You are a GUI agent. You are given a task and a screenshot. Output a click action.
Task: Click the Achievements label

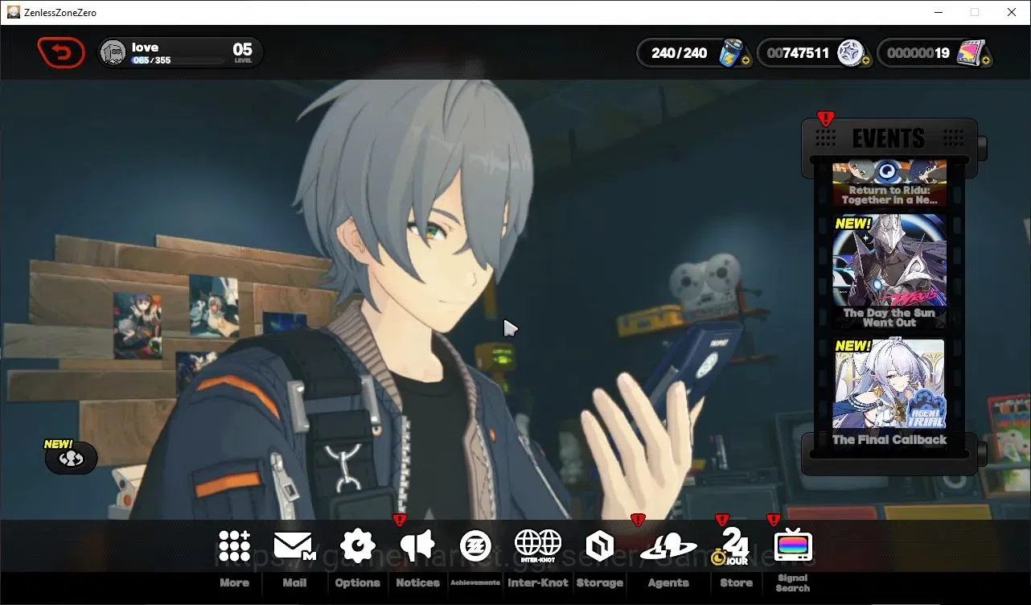475,582
